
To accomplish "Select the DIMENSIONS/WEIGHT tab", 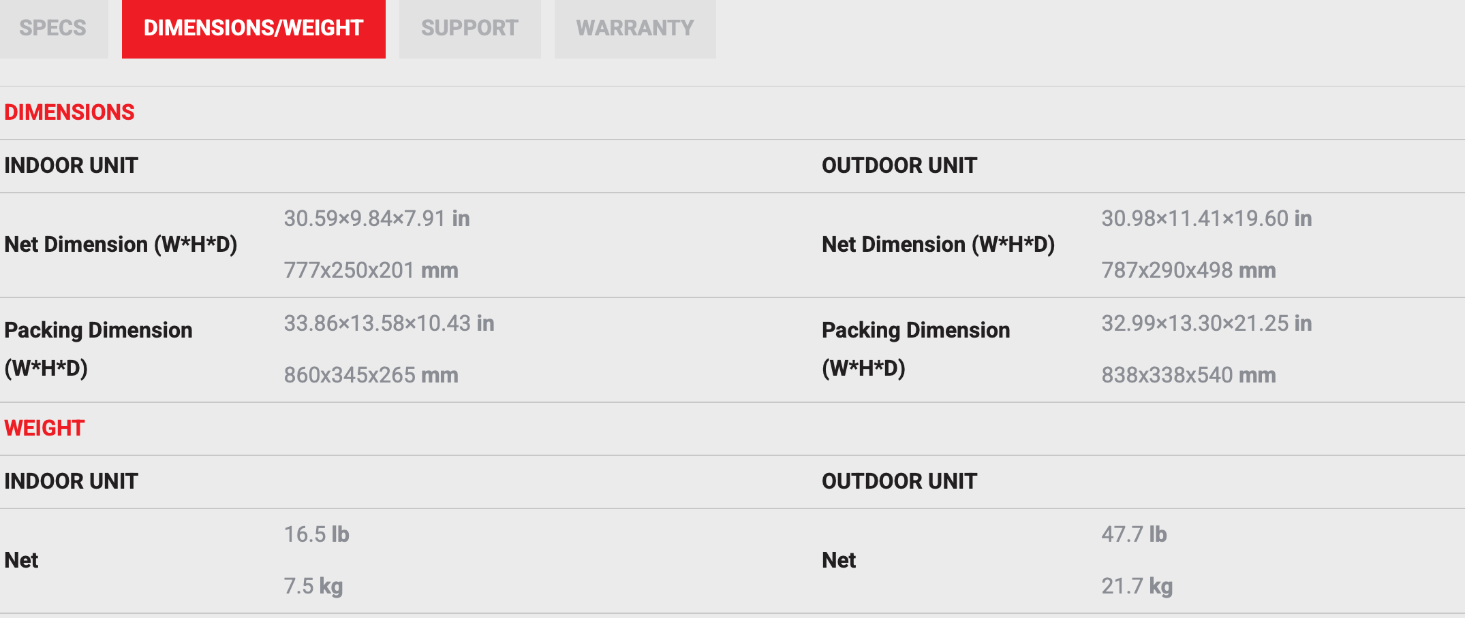I will coord(253,28).
